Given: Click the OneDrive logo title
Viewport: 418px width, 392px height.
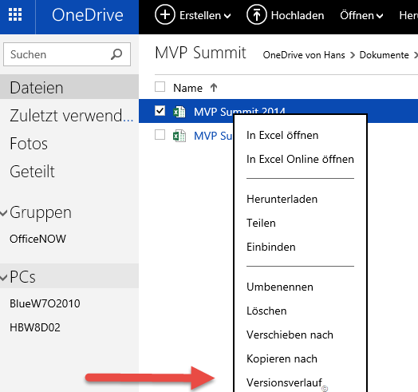Looking at the screenshot, I should coord(88,15).
